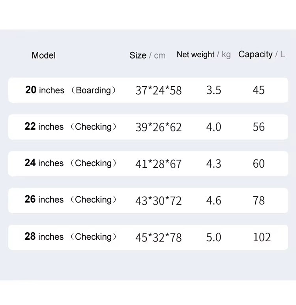Click the size value 43*30*72
Image resolution: width=296 pixels, height=305 pixels.
[158, 201]
